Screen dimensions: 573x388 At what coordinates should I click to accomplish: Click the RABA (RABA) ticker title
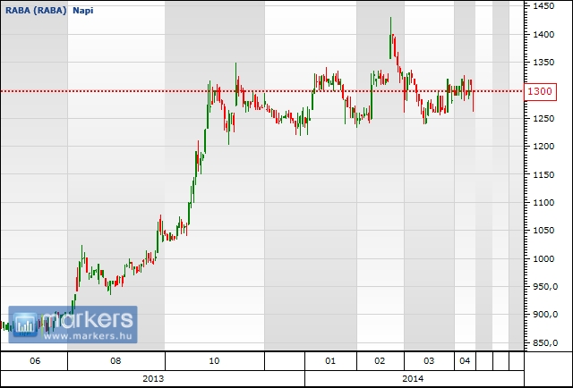click(36, 10)
